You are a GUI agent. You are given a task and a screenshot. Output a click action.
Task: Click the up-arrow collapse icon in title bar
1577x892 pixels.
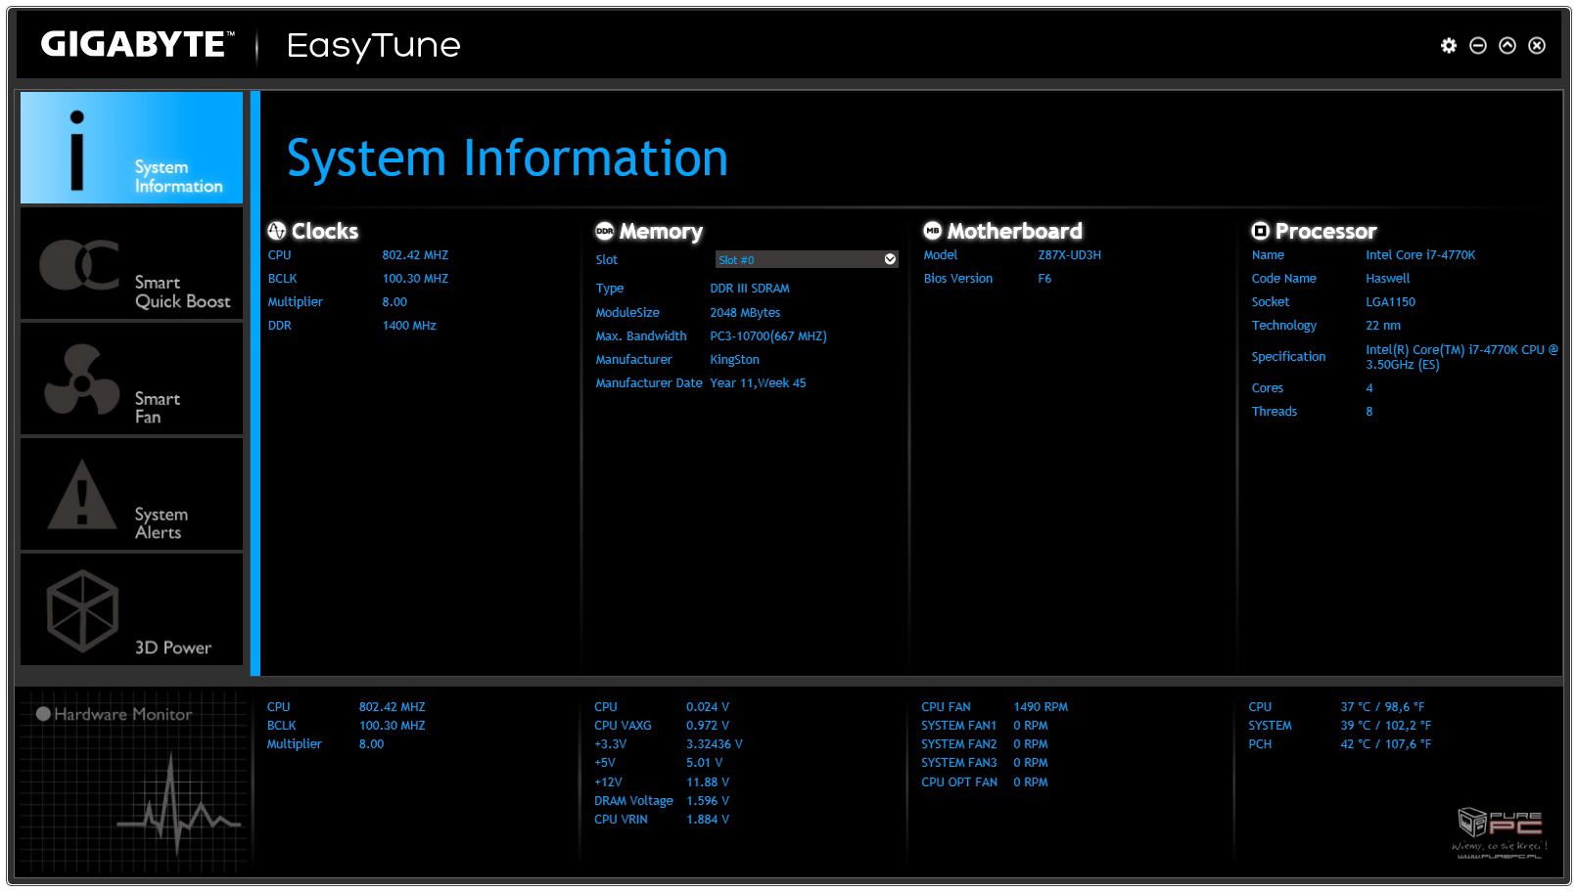click(1507, 45)
